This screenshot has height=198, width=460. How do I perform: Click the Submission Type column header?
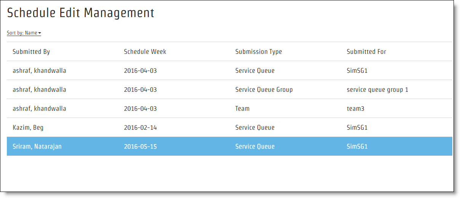(259, 52)
